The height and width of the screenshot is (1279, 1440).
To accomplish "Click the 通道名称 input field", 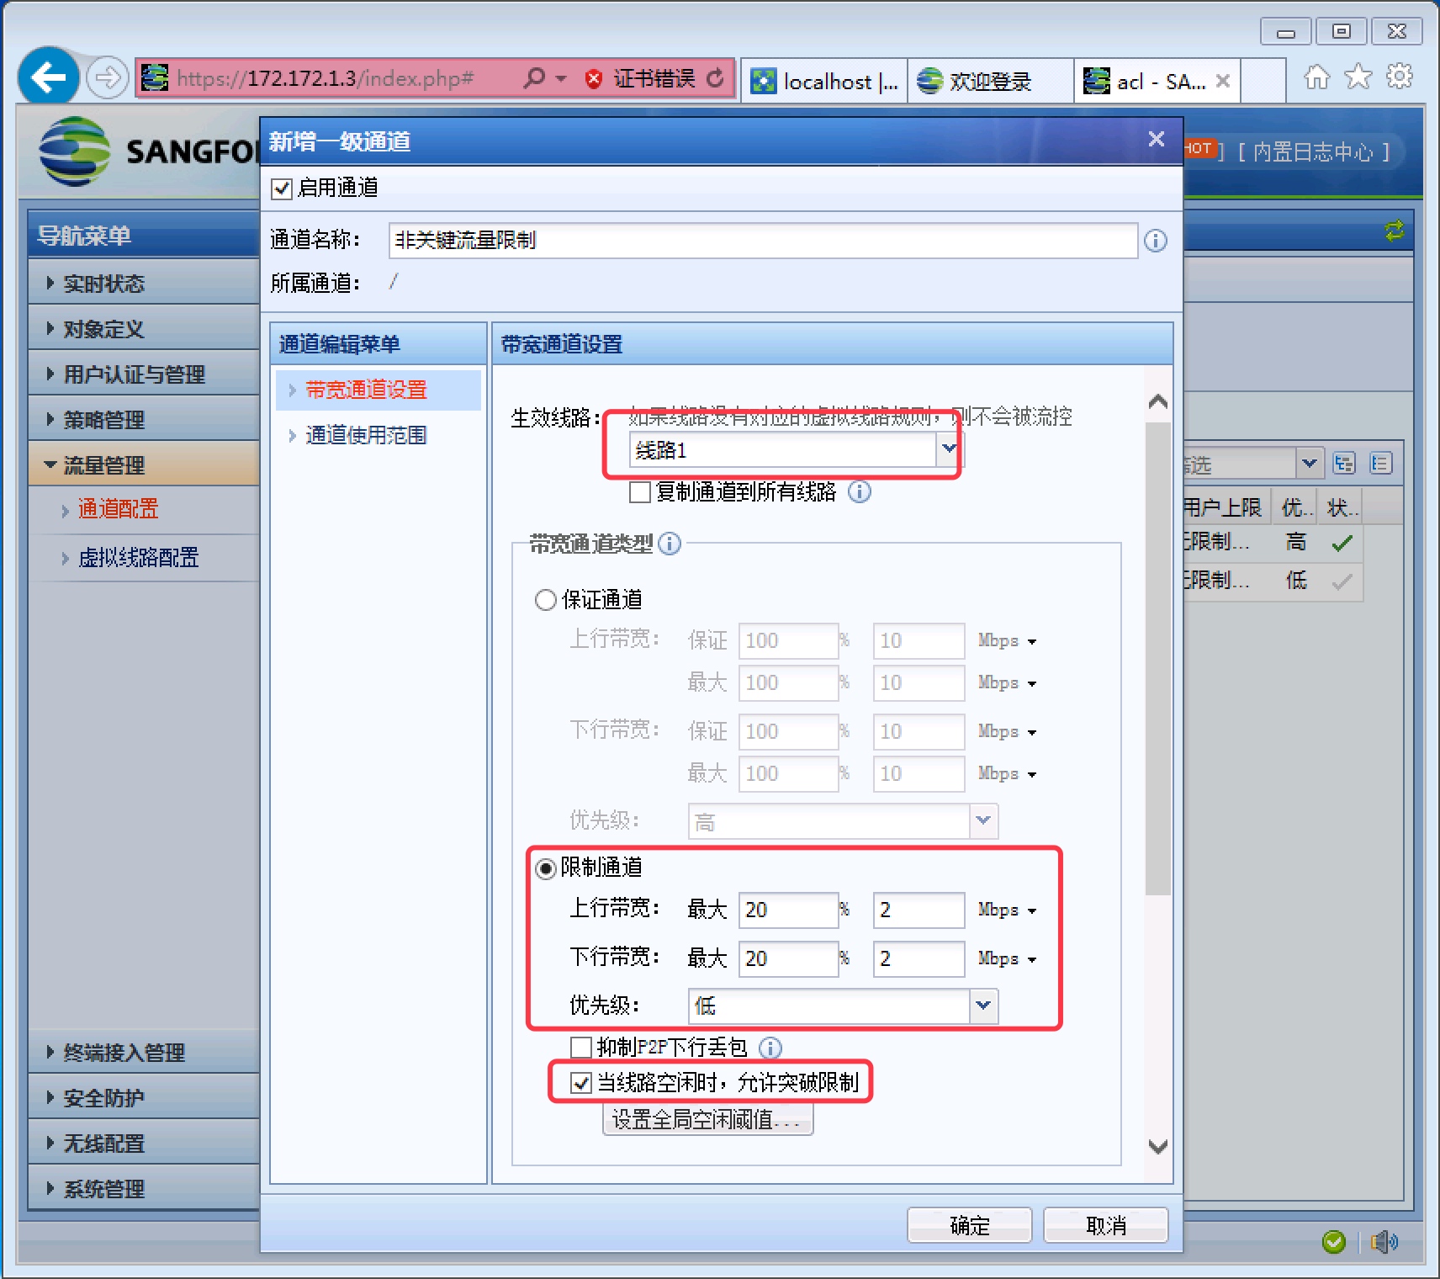I will pyautogui.click(x=763, y=241).
